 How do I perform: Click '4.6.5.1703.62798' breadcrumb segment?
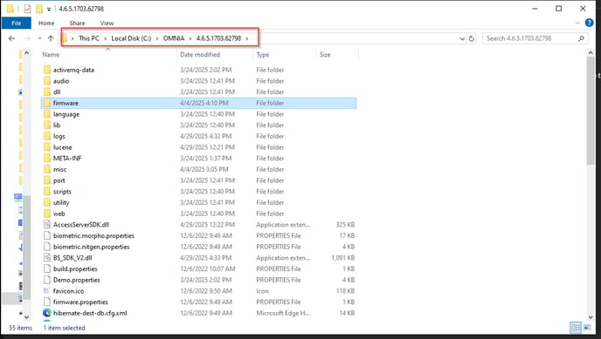[218, 38]
